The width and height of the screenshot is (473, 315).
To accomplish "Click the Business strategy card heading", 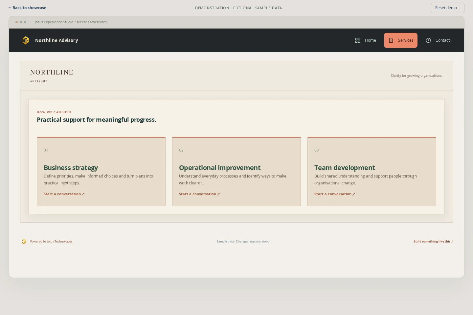I will pos(71,168).
